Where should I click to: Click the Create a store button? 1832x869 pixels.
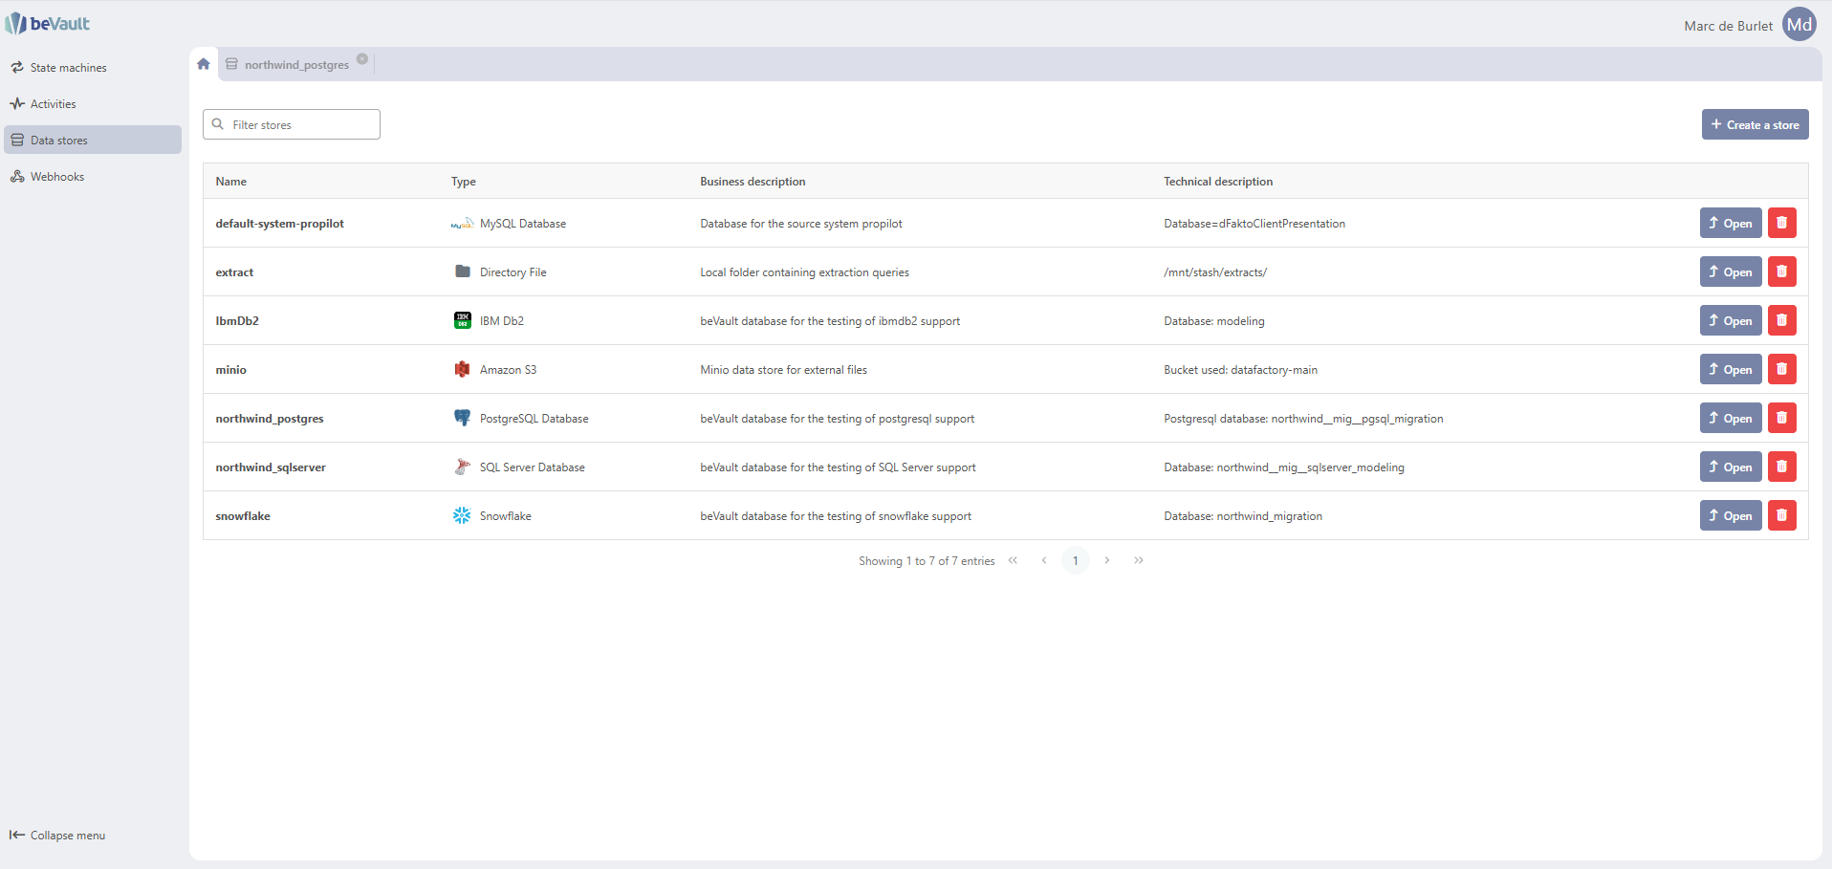pyautogui.click(x=1755, y=124)
